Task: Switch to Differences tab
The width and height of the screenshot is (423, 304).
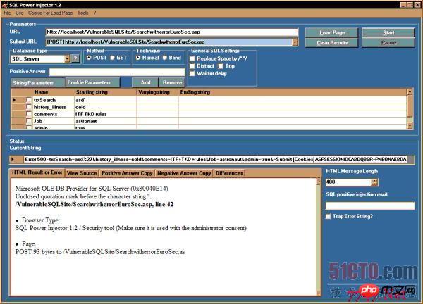Action: (x=229, y=173)
